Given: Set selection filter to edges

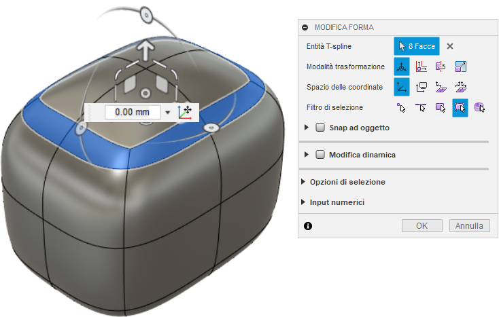Looking at the screenshot, I should click(421, 107).
